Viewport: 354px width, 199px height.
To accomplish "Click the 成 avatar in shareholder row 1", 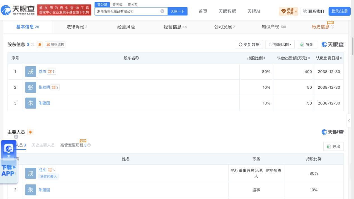I will coord(31,72).
